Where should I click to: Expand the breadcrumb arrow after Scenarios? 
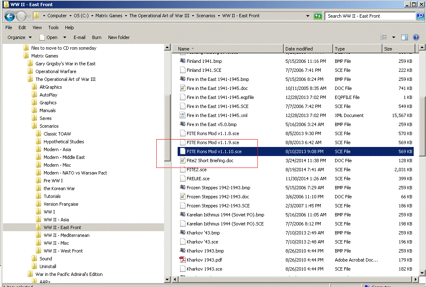[219, 16]
